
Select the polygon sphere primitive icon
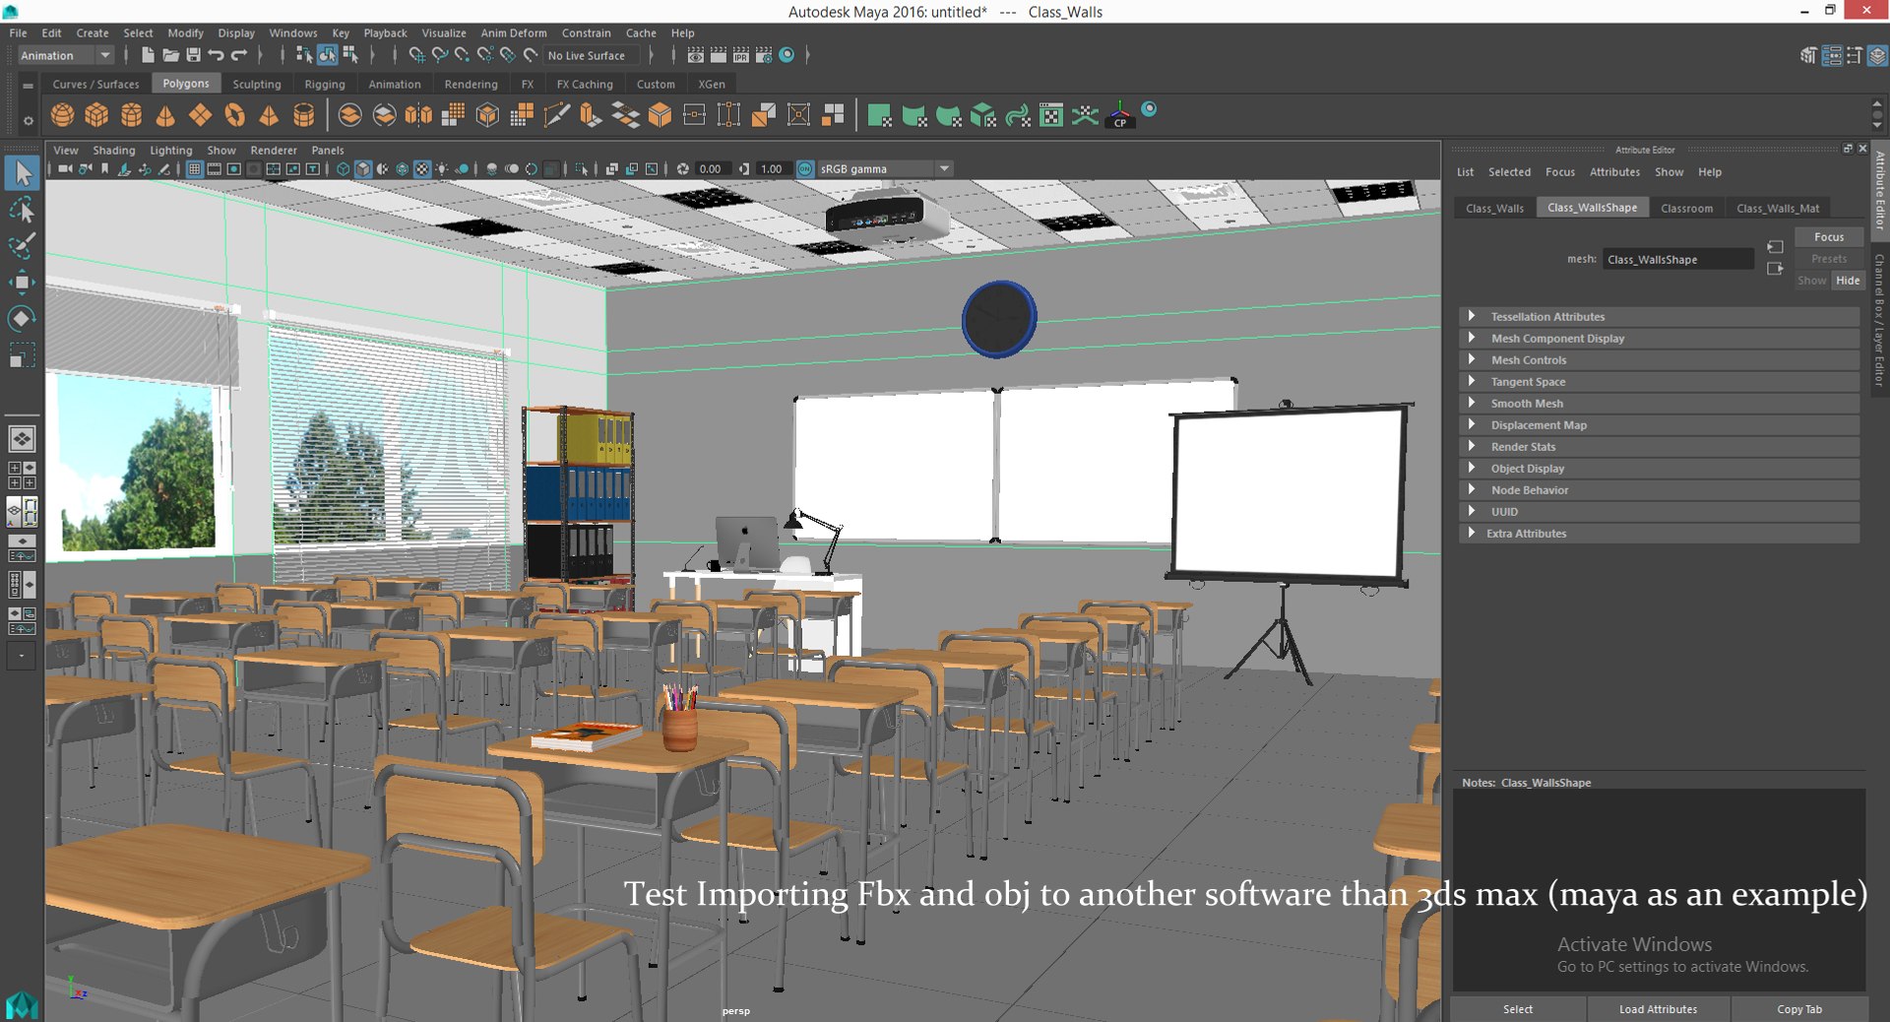tap(62, 115)
